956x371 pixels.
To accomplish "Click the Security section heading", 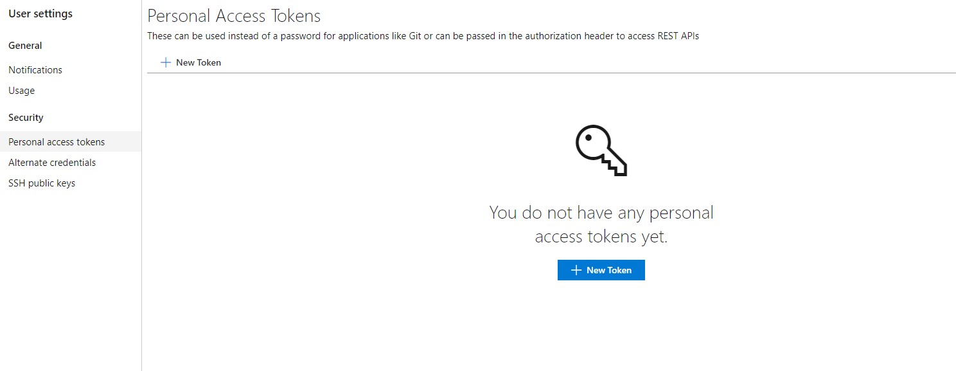I will (26, 118).
